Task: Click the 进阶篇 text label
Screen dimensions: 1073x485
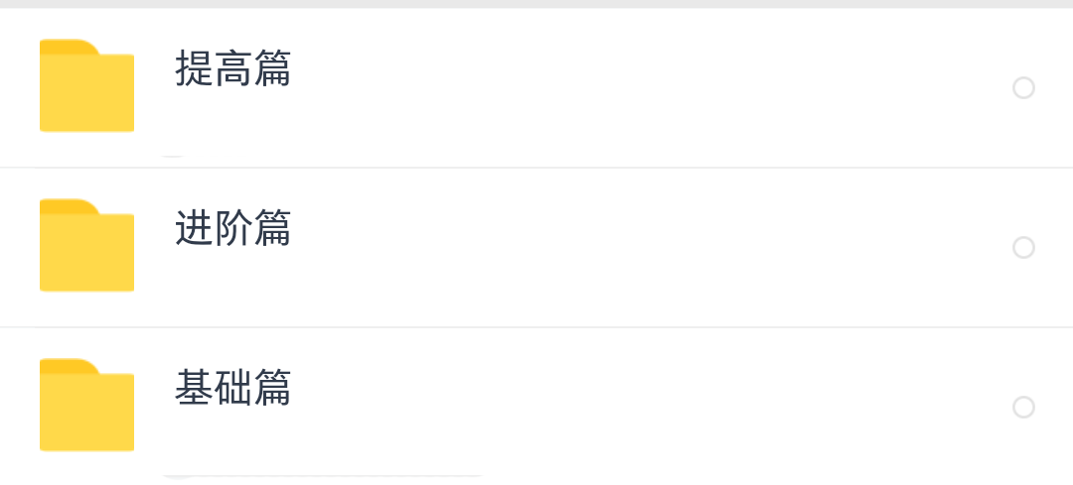Action: [x=232, y=229]
